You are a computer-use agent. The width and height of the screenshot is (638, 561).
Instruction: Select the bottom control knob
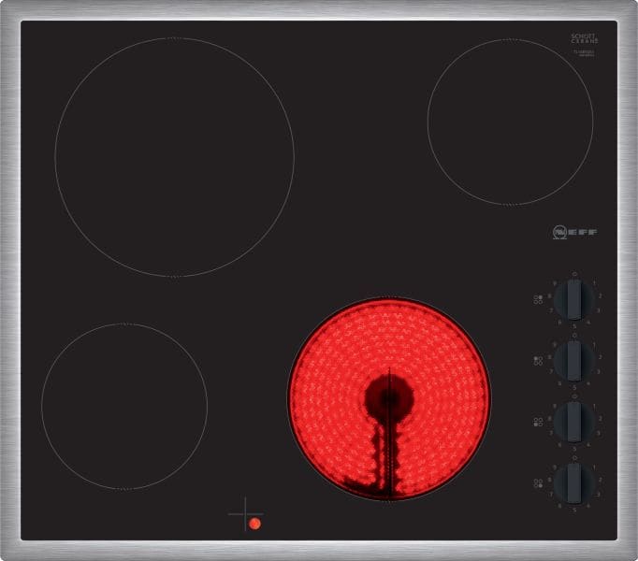(574, 483)
